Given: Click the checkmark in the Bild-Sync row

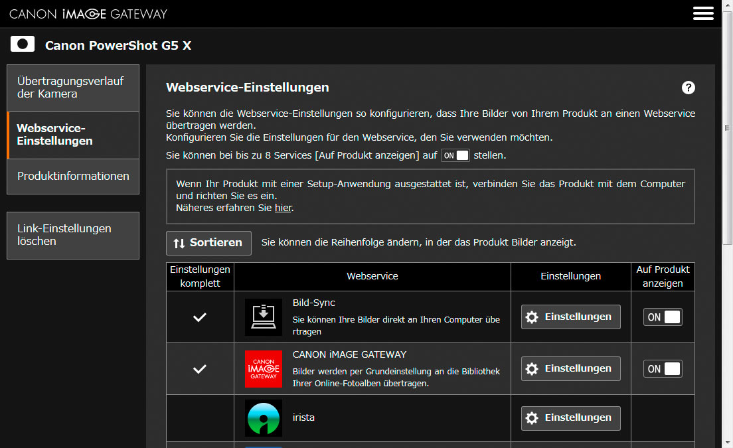Looking at the screenshot, I should coord(200,317).
